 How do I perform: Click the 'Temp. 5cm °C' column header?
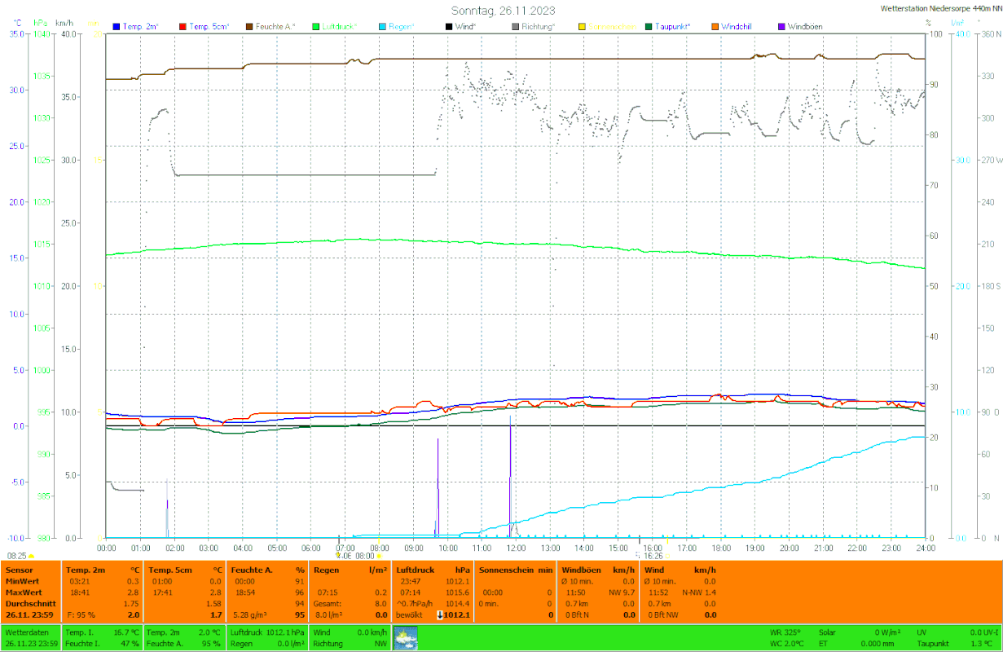click(x=187, y=570)
